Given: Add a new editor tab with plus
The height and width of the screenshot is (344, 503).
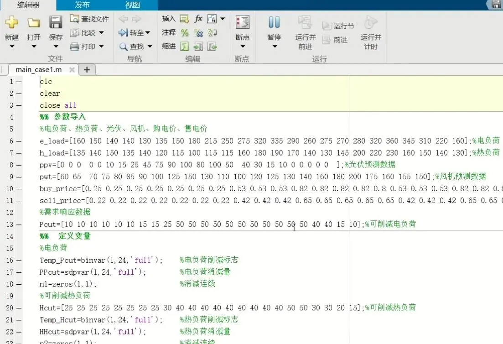Looking at the screenshot, I should click(87, 70).
